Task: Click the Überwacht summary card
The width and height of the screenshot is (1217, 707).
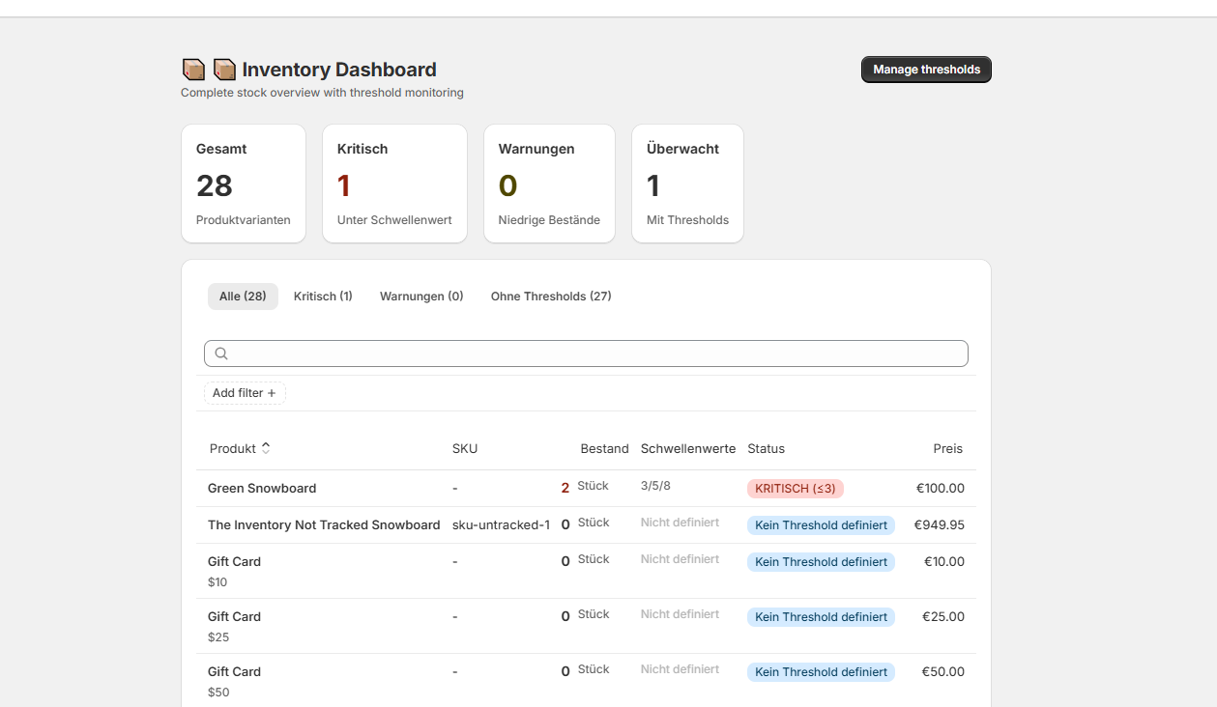Action: click(687, 184)
